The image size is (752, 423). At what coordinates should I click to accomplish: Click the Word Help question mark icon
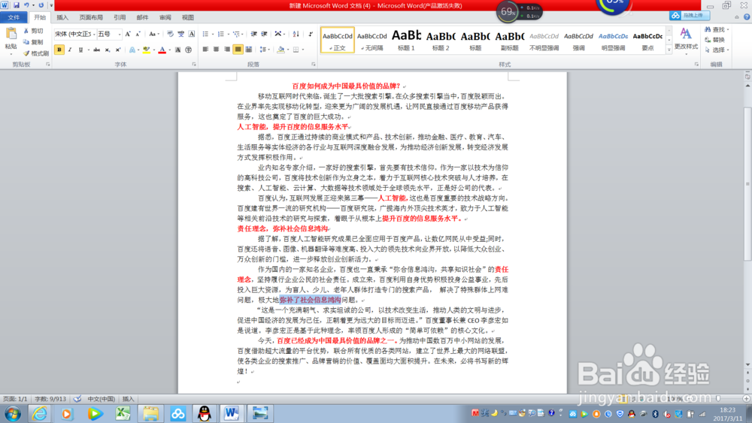pyautogui.click(x=747, y=17)
